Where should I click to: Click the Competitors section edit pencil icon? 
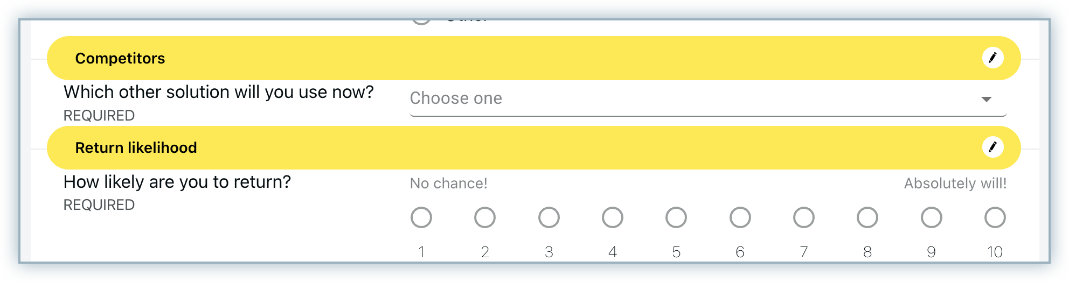[x=992, y=58]
